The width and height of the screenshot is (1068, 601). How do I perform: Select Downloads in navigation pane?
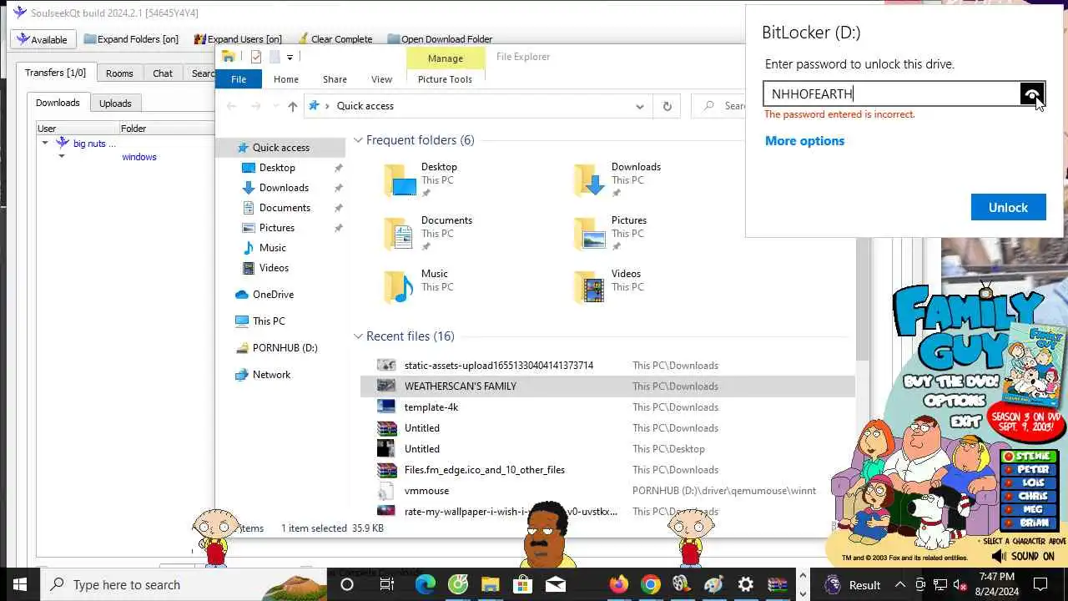[284, 188]
